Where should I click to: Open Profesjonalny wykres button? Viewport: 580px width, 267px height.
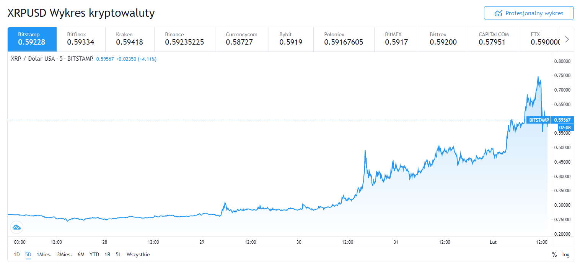(x=529, y=13)
